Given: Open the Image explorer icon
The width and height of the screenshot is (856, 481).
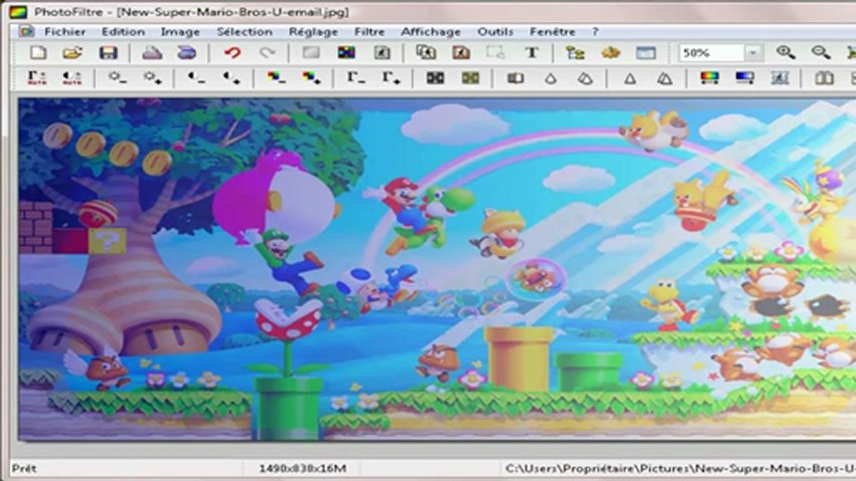Looking at the screenshot, I should [x=576, y=53].
